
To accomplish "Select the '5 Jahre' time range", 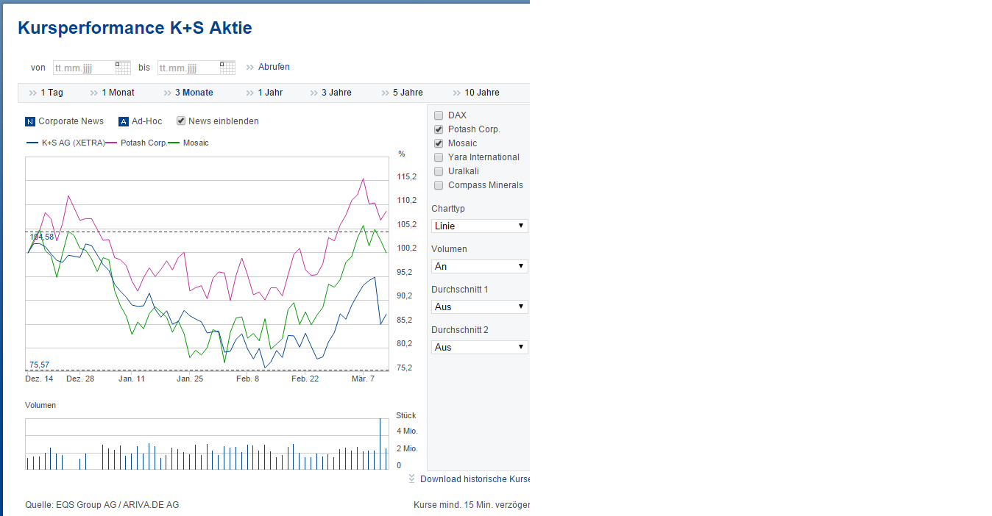I will pos(408,93).
